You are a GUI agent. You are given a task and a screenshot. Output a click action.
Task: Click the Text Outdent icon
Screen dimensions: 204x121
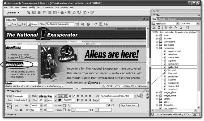[x=86, y=100]
